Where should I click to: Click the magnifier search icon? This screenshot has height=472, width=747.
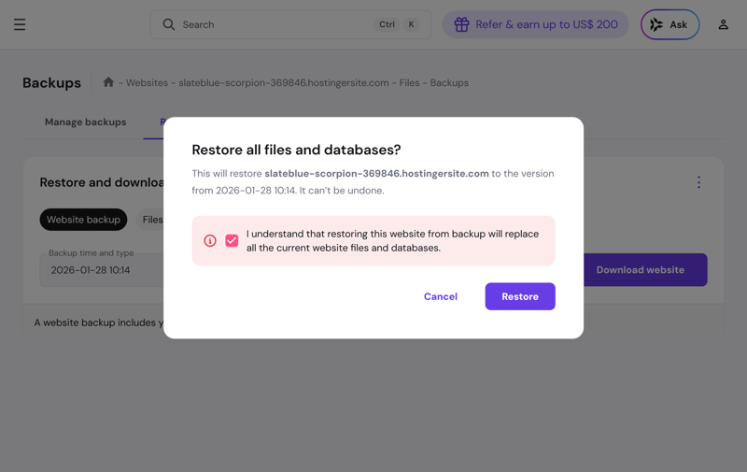coord(169,24)
